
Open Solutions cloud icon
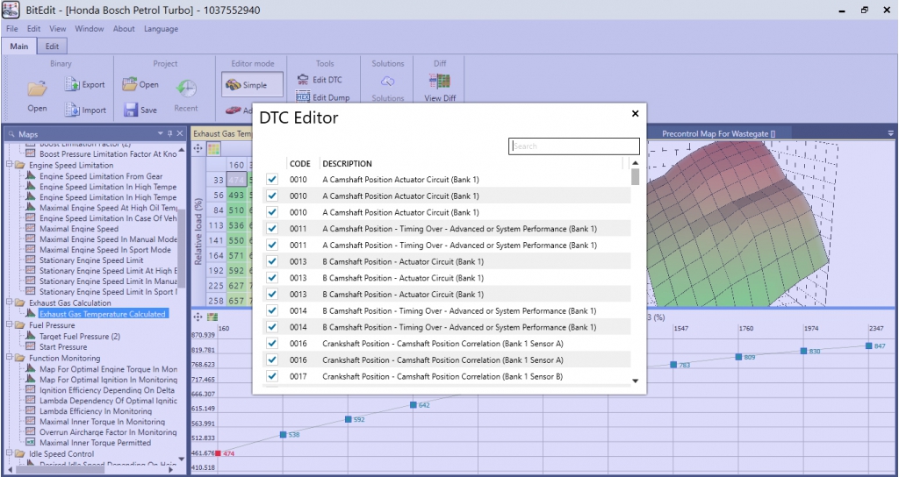[387, 81]
